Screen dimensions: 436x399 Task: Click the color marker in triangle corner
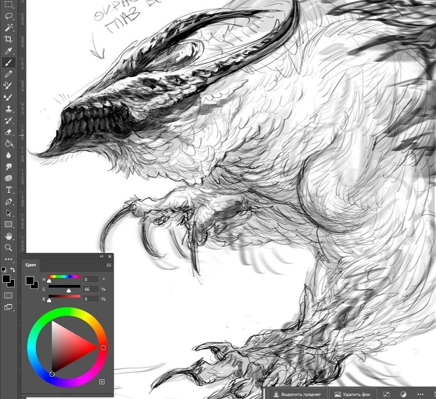52,375
